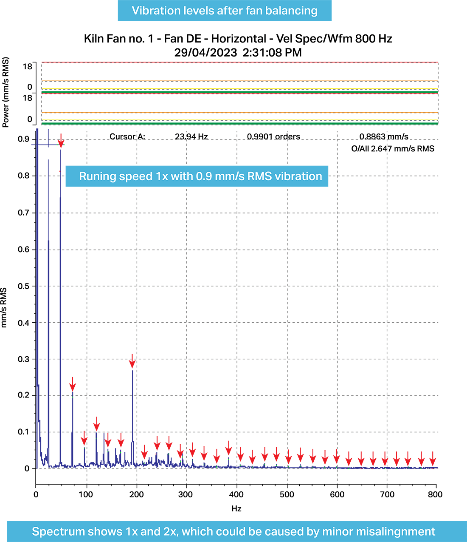
Task: Select the y-axis tick label 0.9
Action: coord(23,139)
